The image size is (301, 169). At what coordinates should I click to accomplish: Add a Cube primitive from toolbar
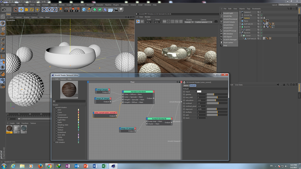84,10
